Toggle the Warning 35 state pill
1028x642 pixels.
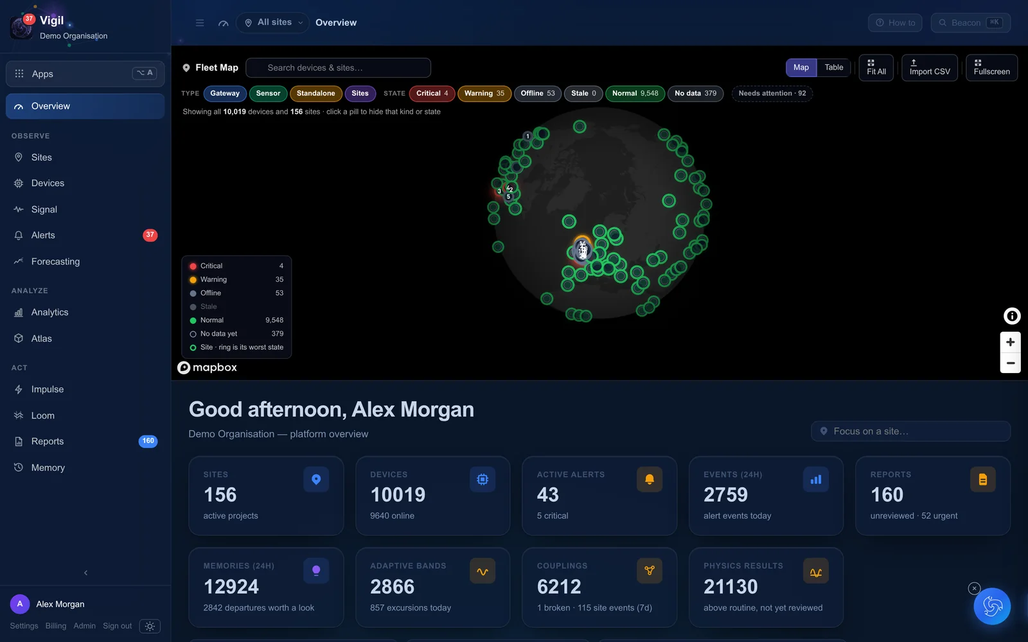pos(484,94)
